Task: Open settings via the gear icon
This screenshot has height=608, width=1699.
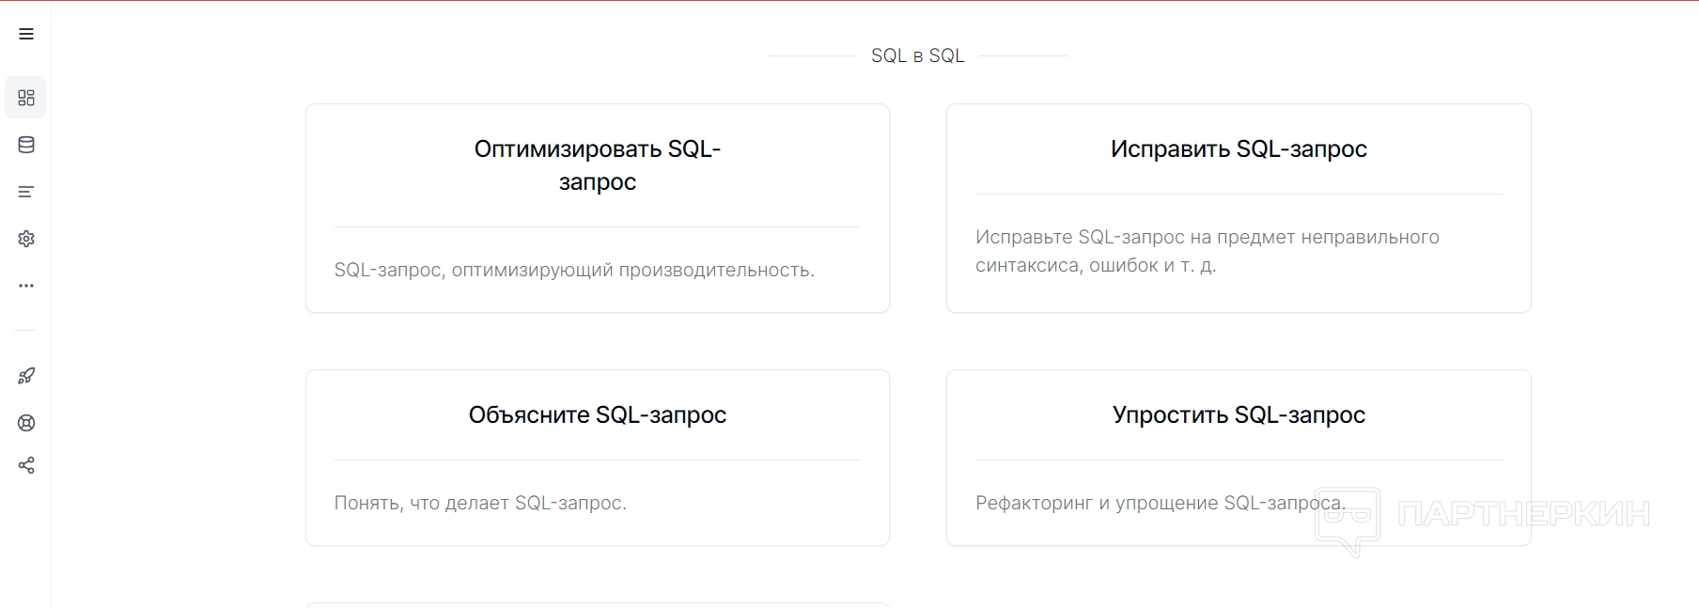Action: click(x=26, y=239)
